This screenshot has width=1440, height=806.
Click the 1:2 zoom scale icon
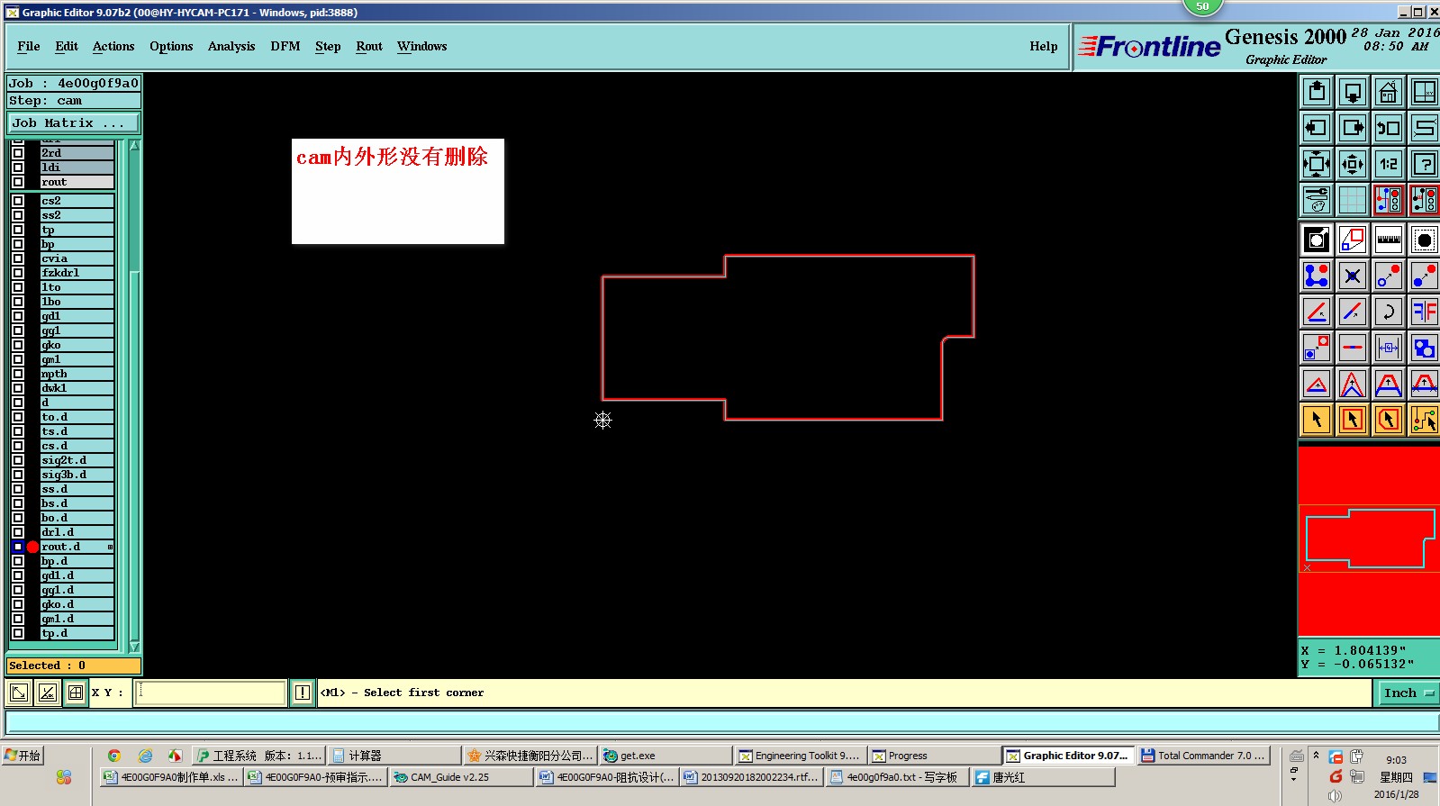coord(1389,164)
